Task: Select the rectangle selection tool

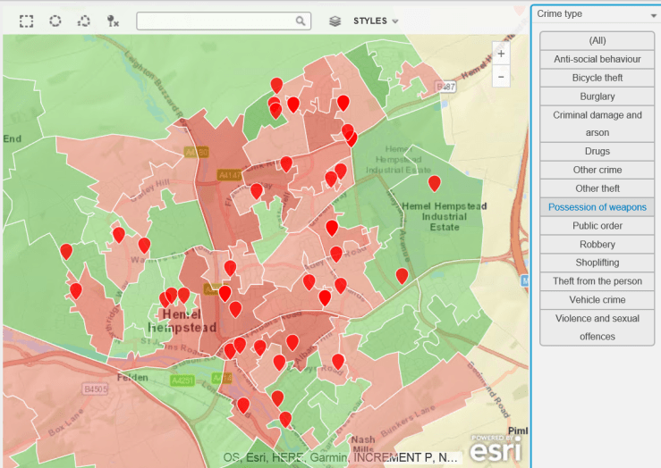Action: click(26, 21)
